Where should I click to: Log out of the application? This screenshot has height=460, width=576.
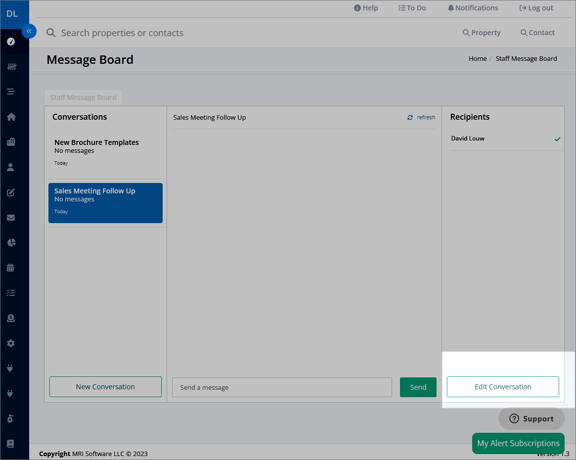tap(536, 8)
